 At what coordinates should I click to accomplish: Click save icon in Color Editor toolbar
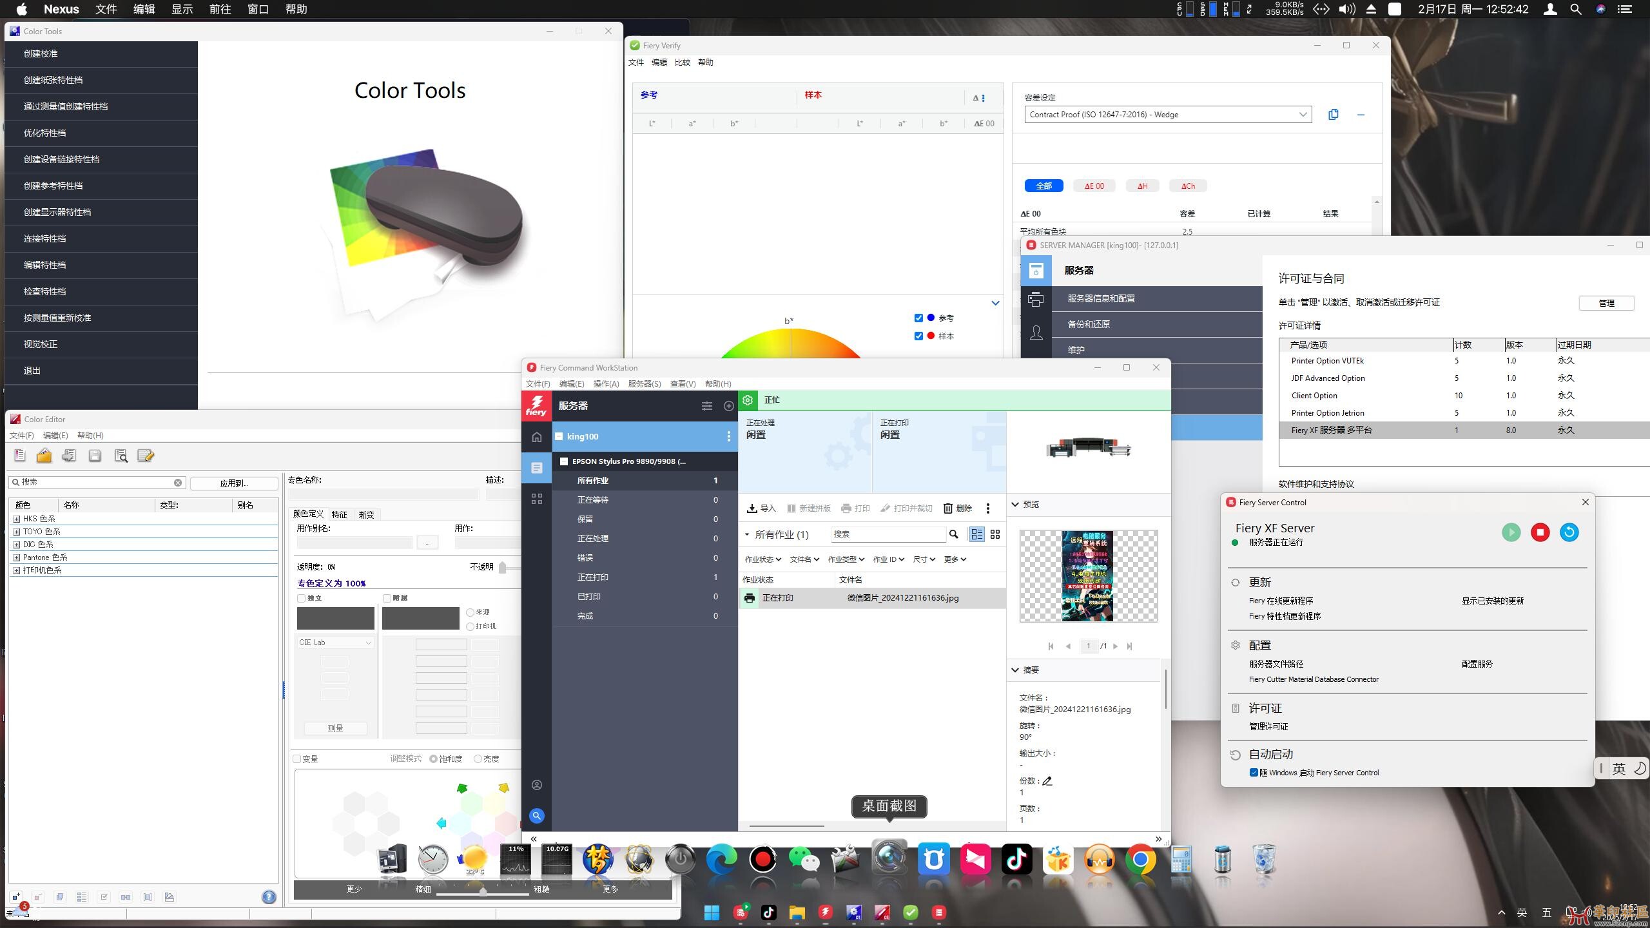tap(95, 456)
